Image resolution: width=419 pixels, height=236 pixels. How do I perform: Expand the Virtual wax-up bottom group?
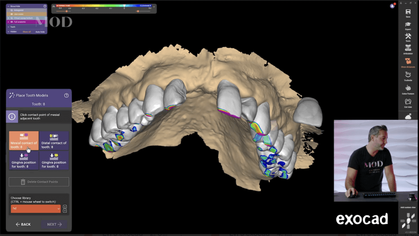coord(9,18)
